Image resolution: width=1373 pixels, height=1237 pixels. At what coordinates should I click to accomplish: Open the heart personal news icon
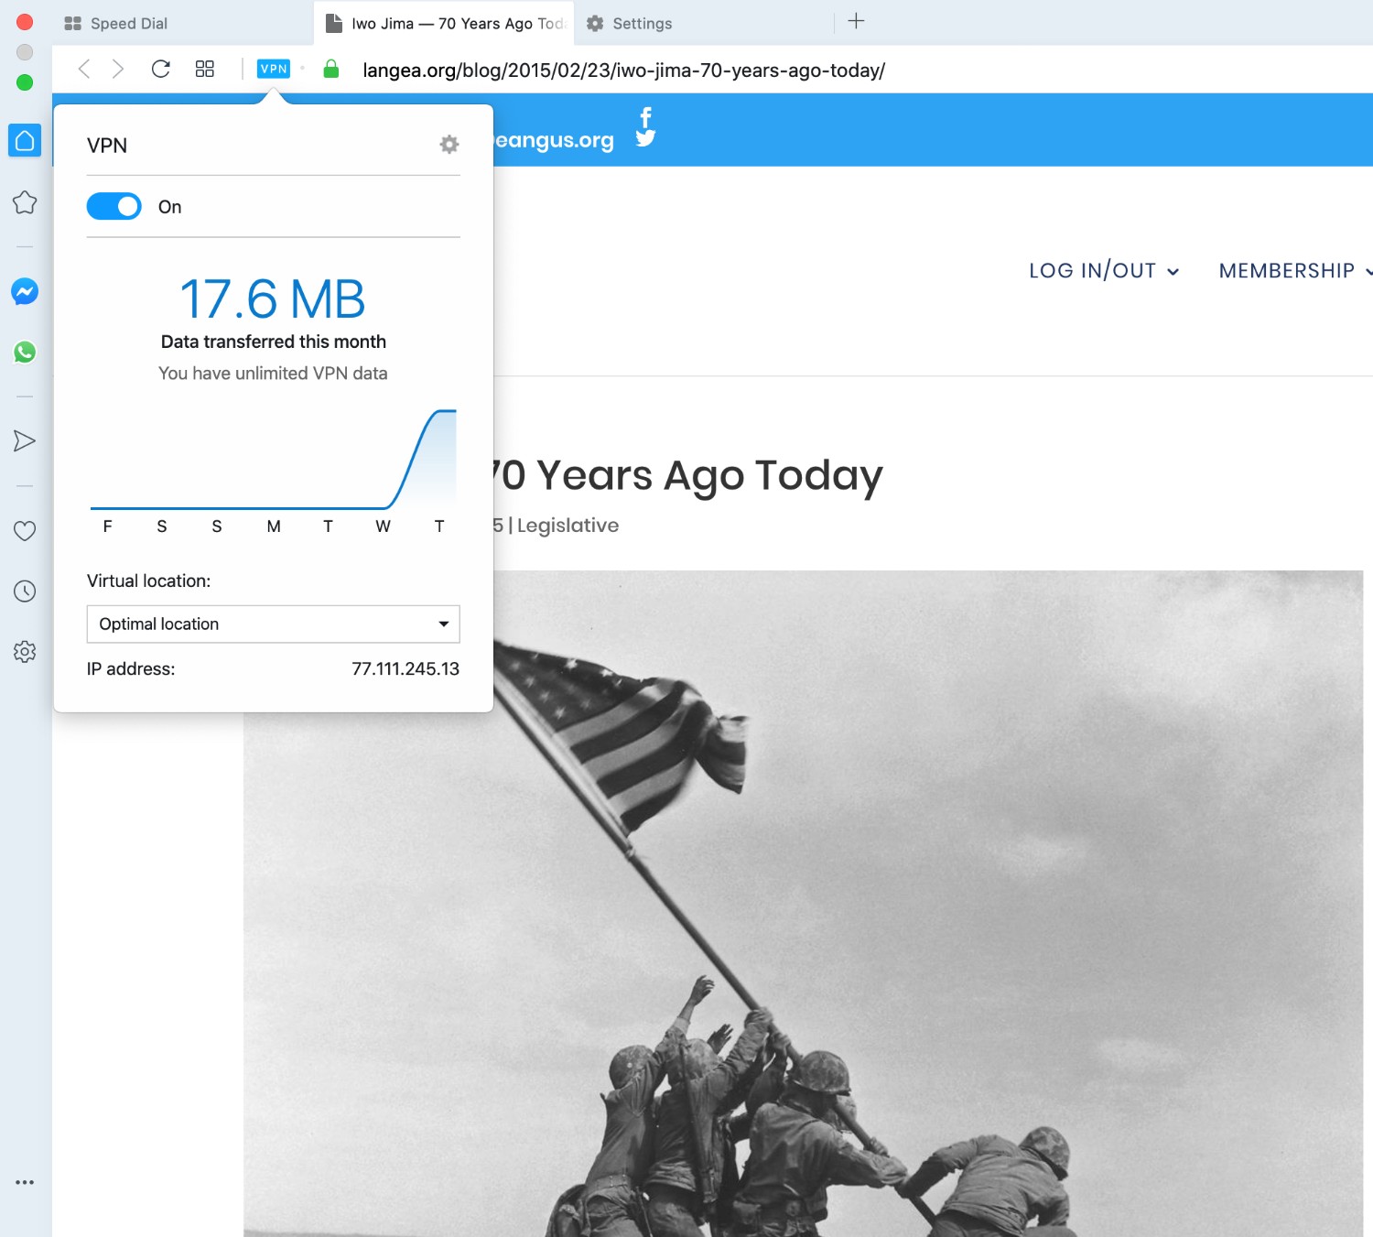25,531
